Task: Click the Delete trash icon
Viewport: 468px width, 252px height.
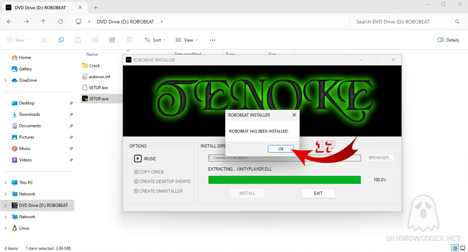Action: click(129, 40)
